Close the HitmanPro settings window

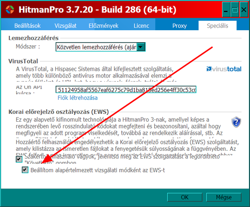point(244,9)
